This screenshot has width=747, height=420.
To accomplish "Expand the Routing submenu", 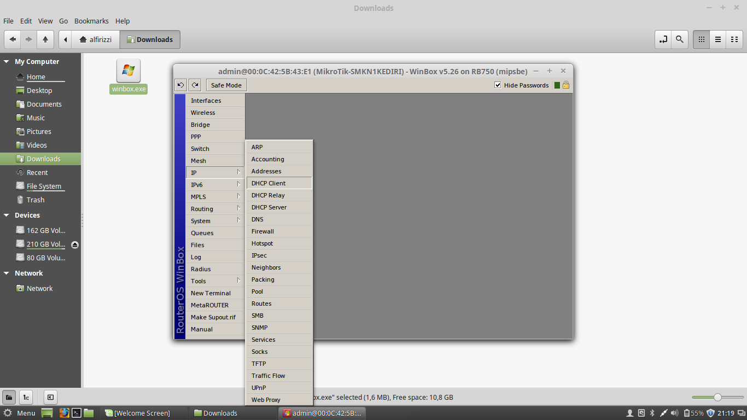I will (x=215, y=209).
